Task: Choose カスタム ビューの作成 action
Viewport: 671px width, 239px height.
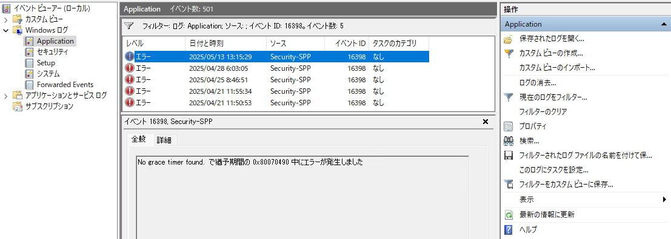Action: tap(551, 53)
